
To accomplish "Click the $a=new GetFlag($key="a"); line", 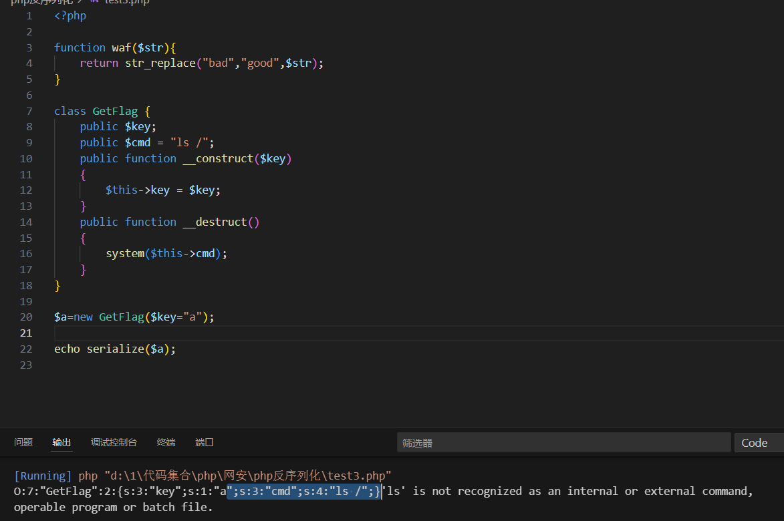I will [134, 317].
